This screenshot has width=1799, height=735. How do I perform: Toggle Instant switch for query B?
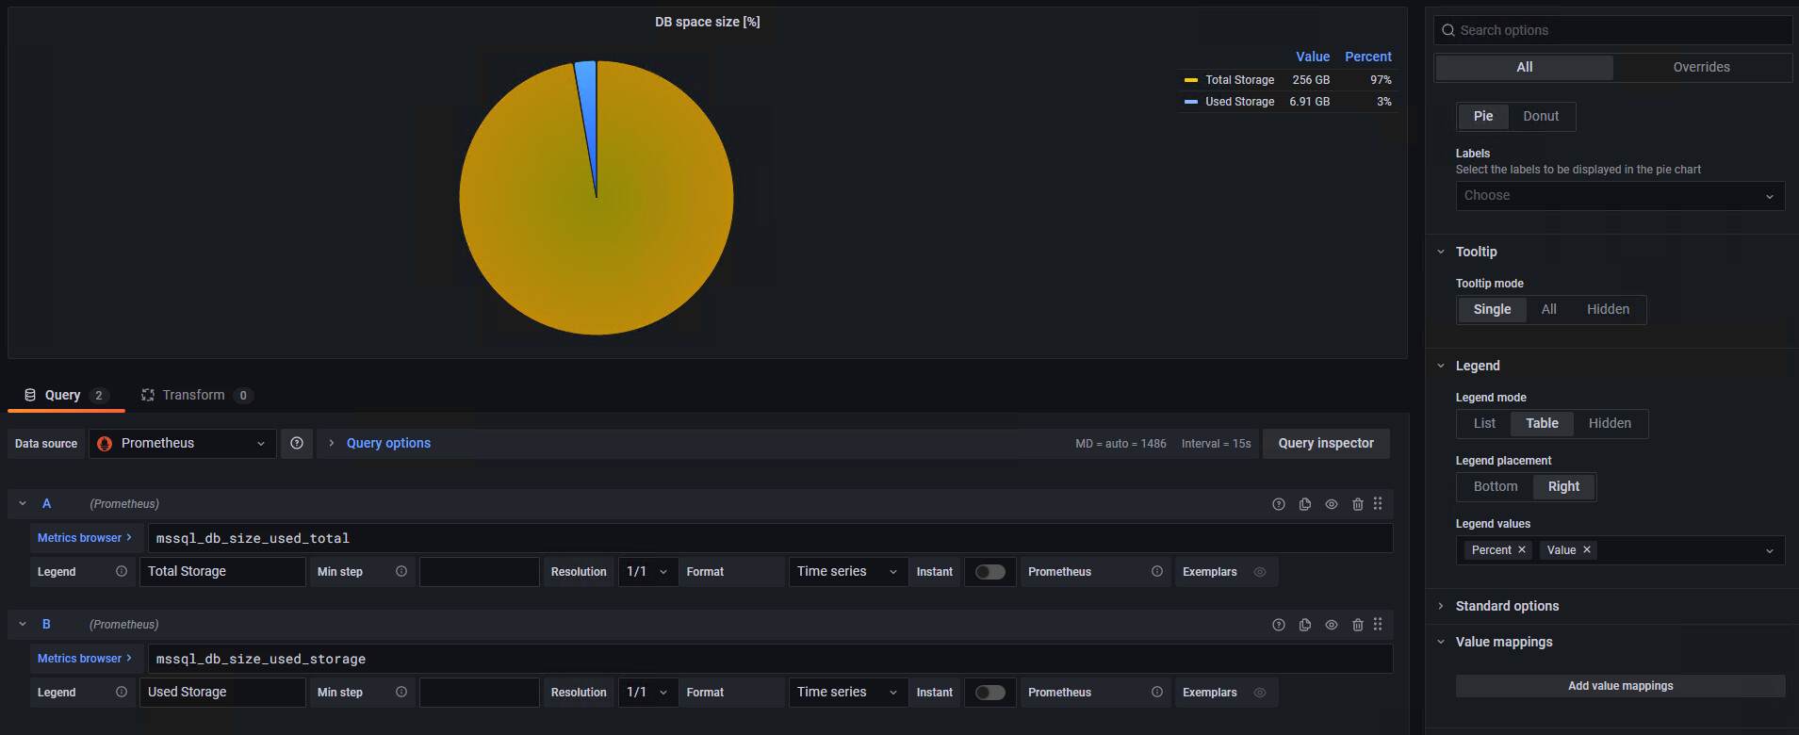click(990, 693)
